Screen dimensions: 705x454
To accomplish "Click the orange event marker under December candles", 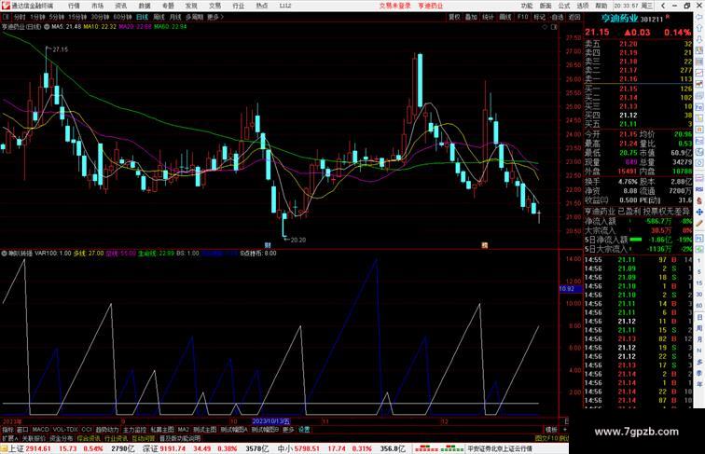I will [x=485, y=245].
